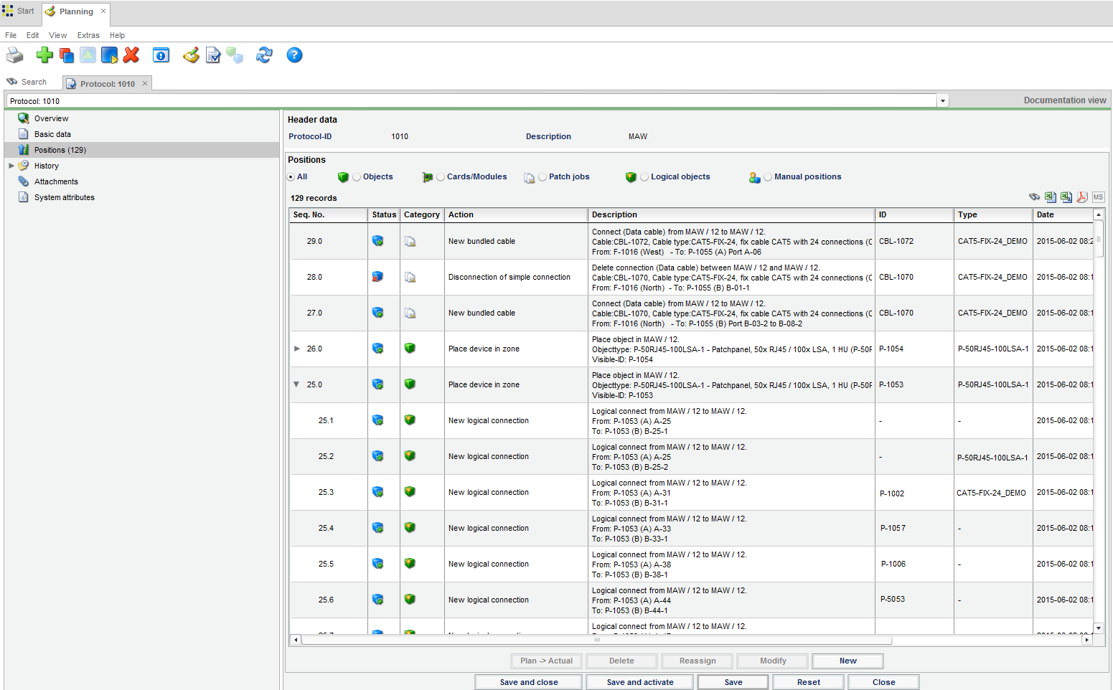
Task: Click the MS export icon above the table
Action: point(1098,197)
